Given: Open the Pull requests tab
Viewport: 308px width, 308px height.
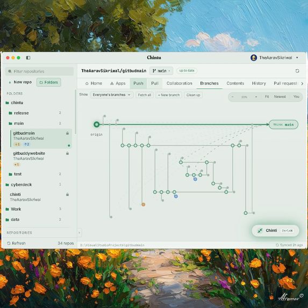Looking at the screenshot, I should 285,83.
